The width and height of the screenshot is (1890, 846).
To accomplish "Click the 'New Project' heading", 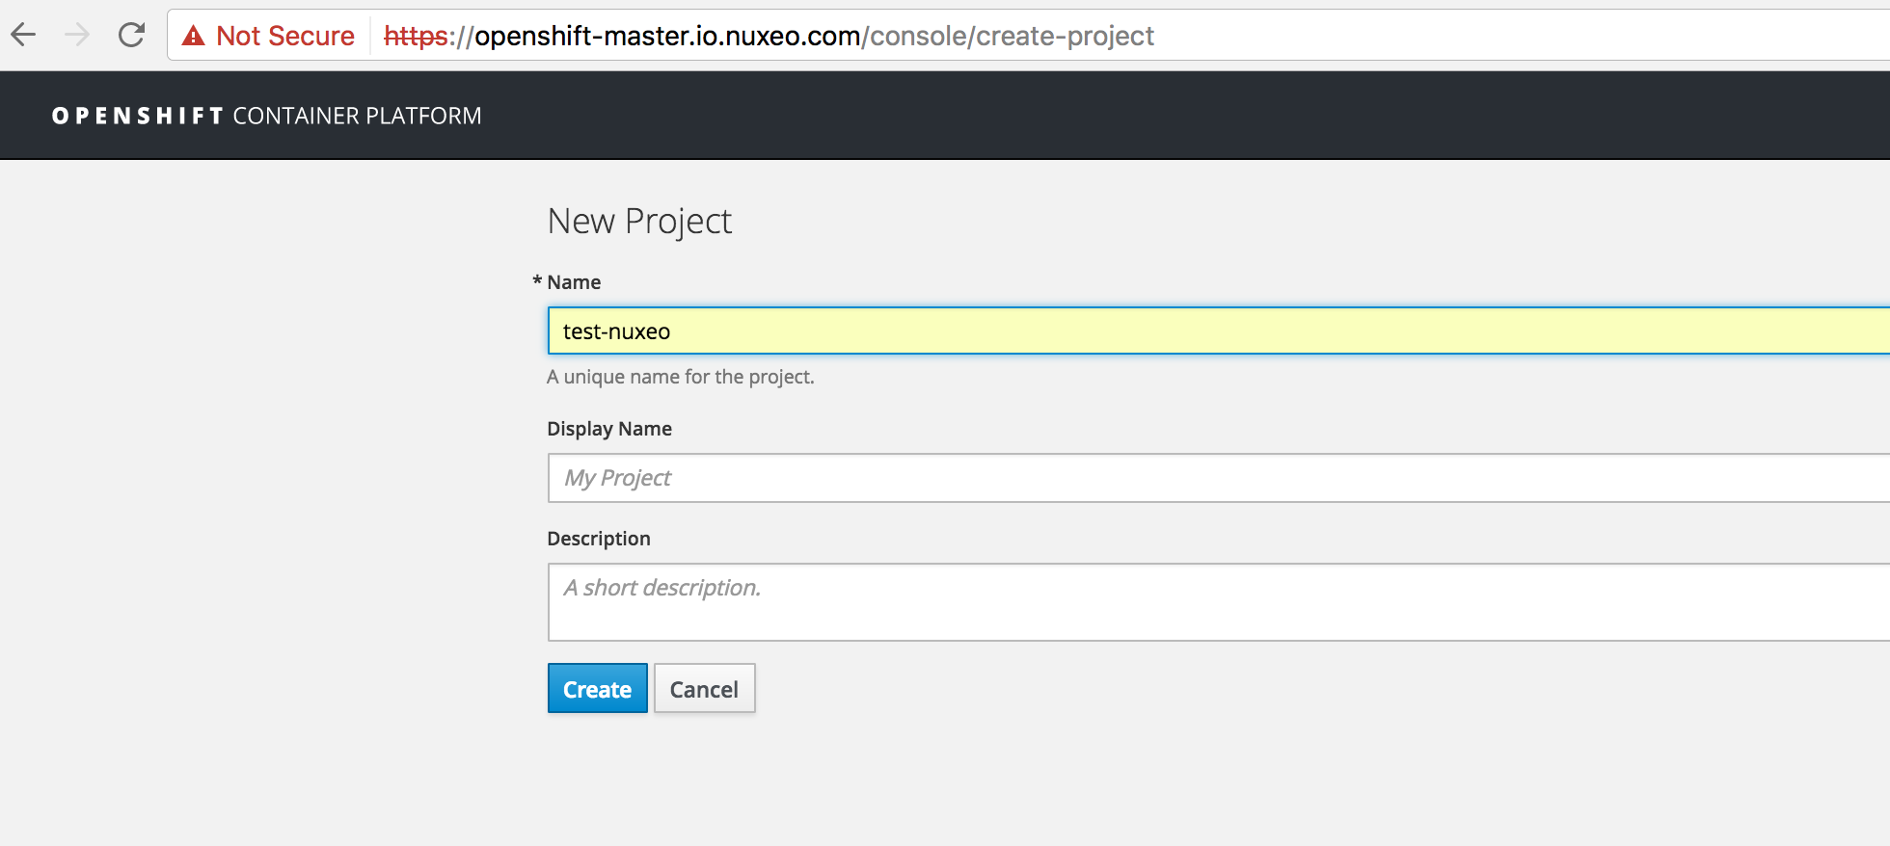I will (x=639, y=222).
